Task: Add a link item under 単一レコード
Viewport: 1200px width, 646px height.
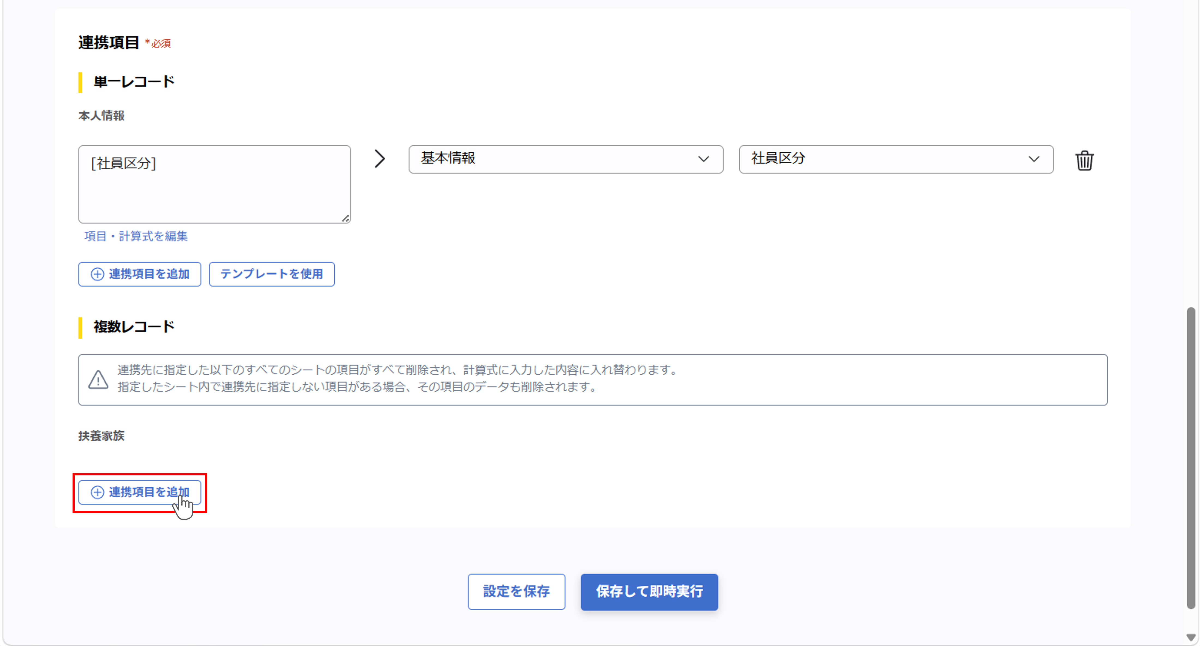Action: (x=140, y=274)
